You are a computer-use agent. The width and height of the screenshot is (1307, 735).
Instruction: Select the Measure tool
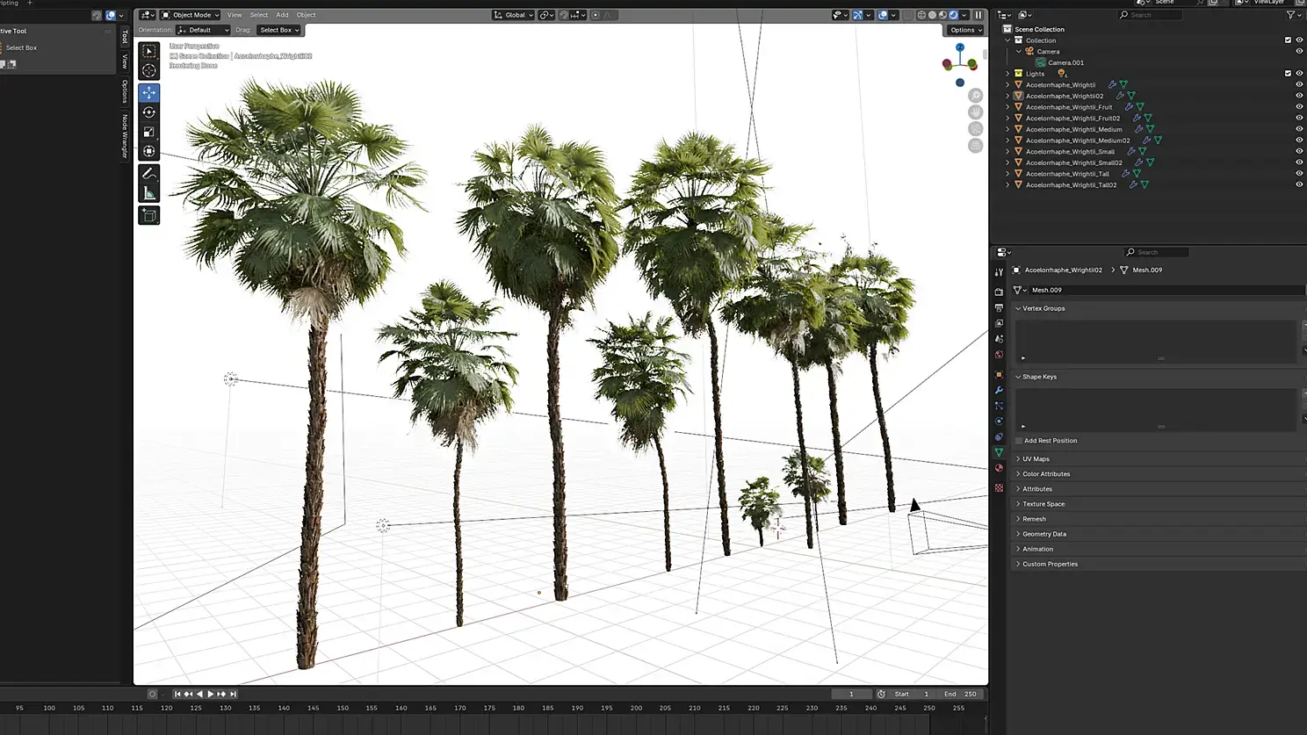pyautogui.click(x=149, y=193)
